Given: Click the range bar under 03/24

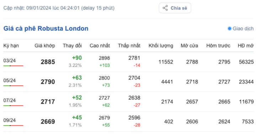Looking at the screenshot, I should coord(13,66).
